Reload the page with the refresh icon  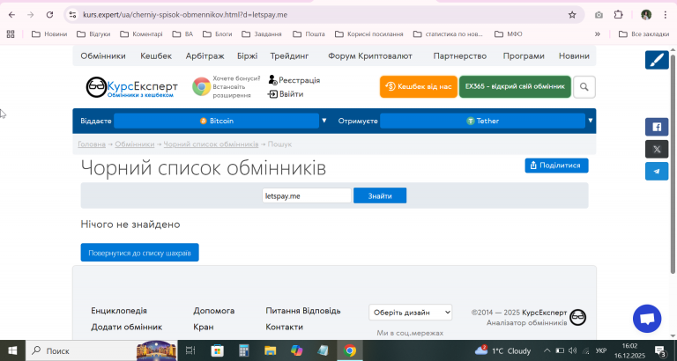coord(49,15)
